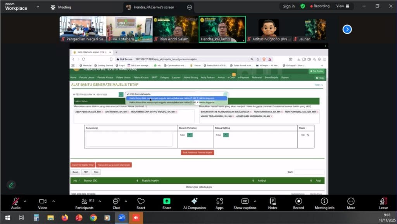
Task: Unmute the Audio microphone
Action: [x=16, y=201]
